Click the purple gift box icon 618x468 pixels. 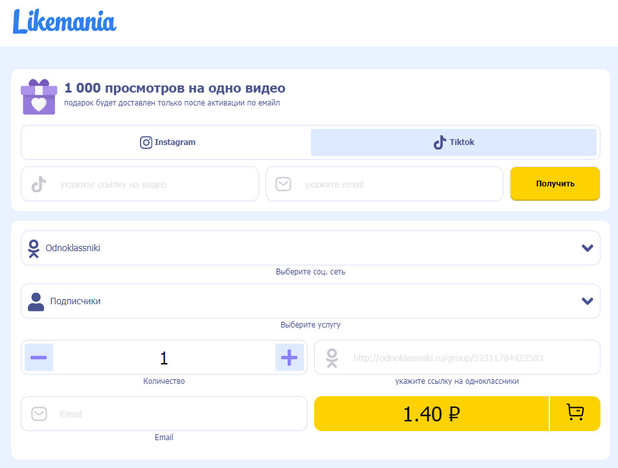39,97
